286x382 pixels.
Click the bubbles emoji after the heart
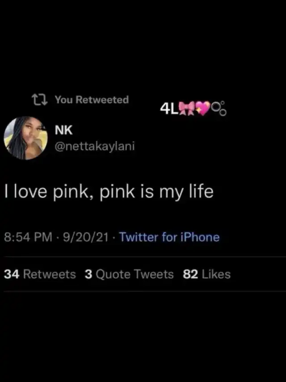[x=219, y=108]
